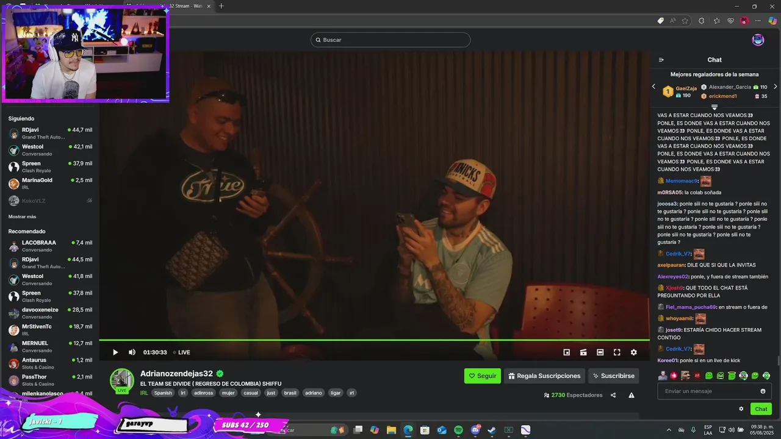The height and width of the screenshot is (439, 781).
Task: Collapse the chat panel
Action: pyautogui.click(x=661, y=60)
